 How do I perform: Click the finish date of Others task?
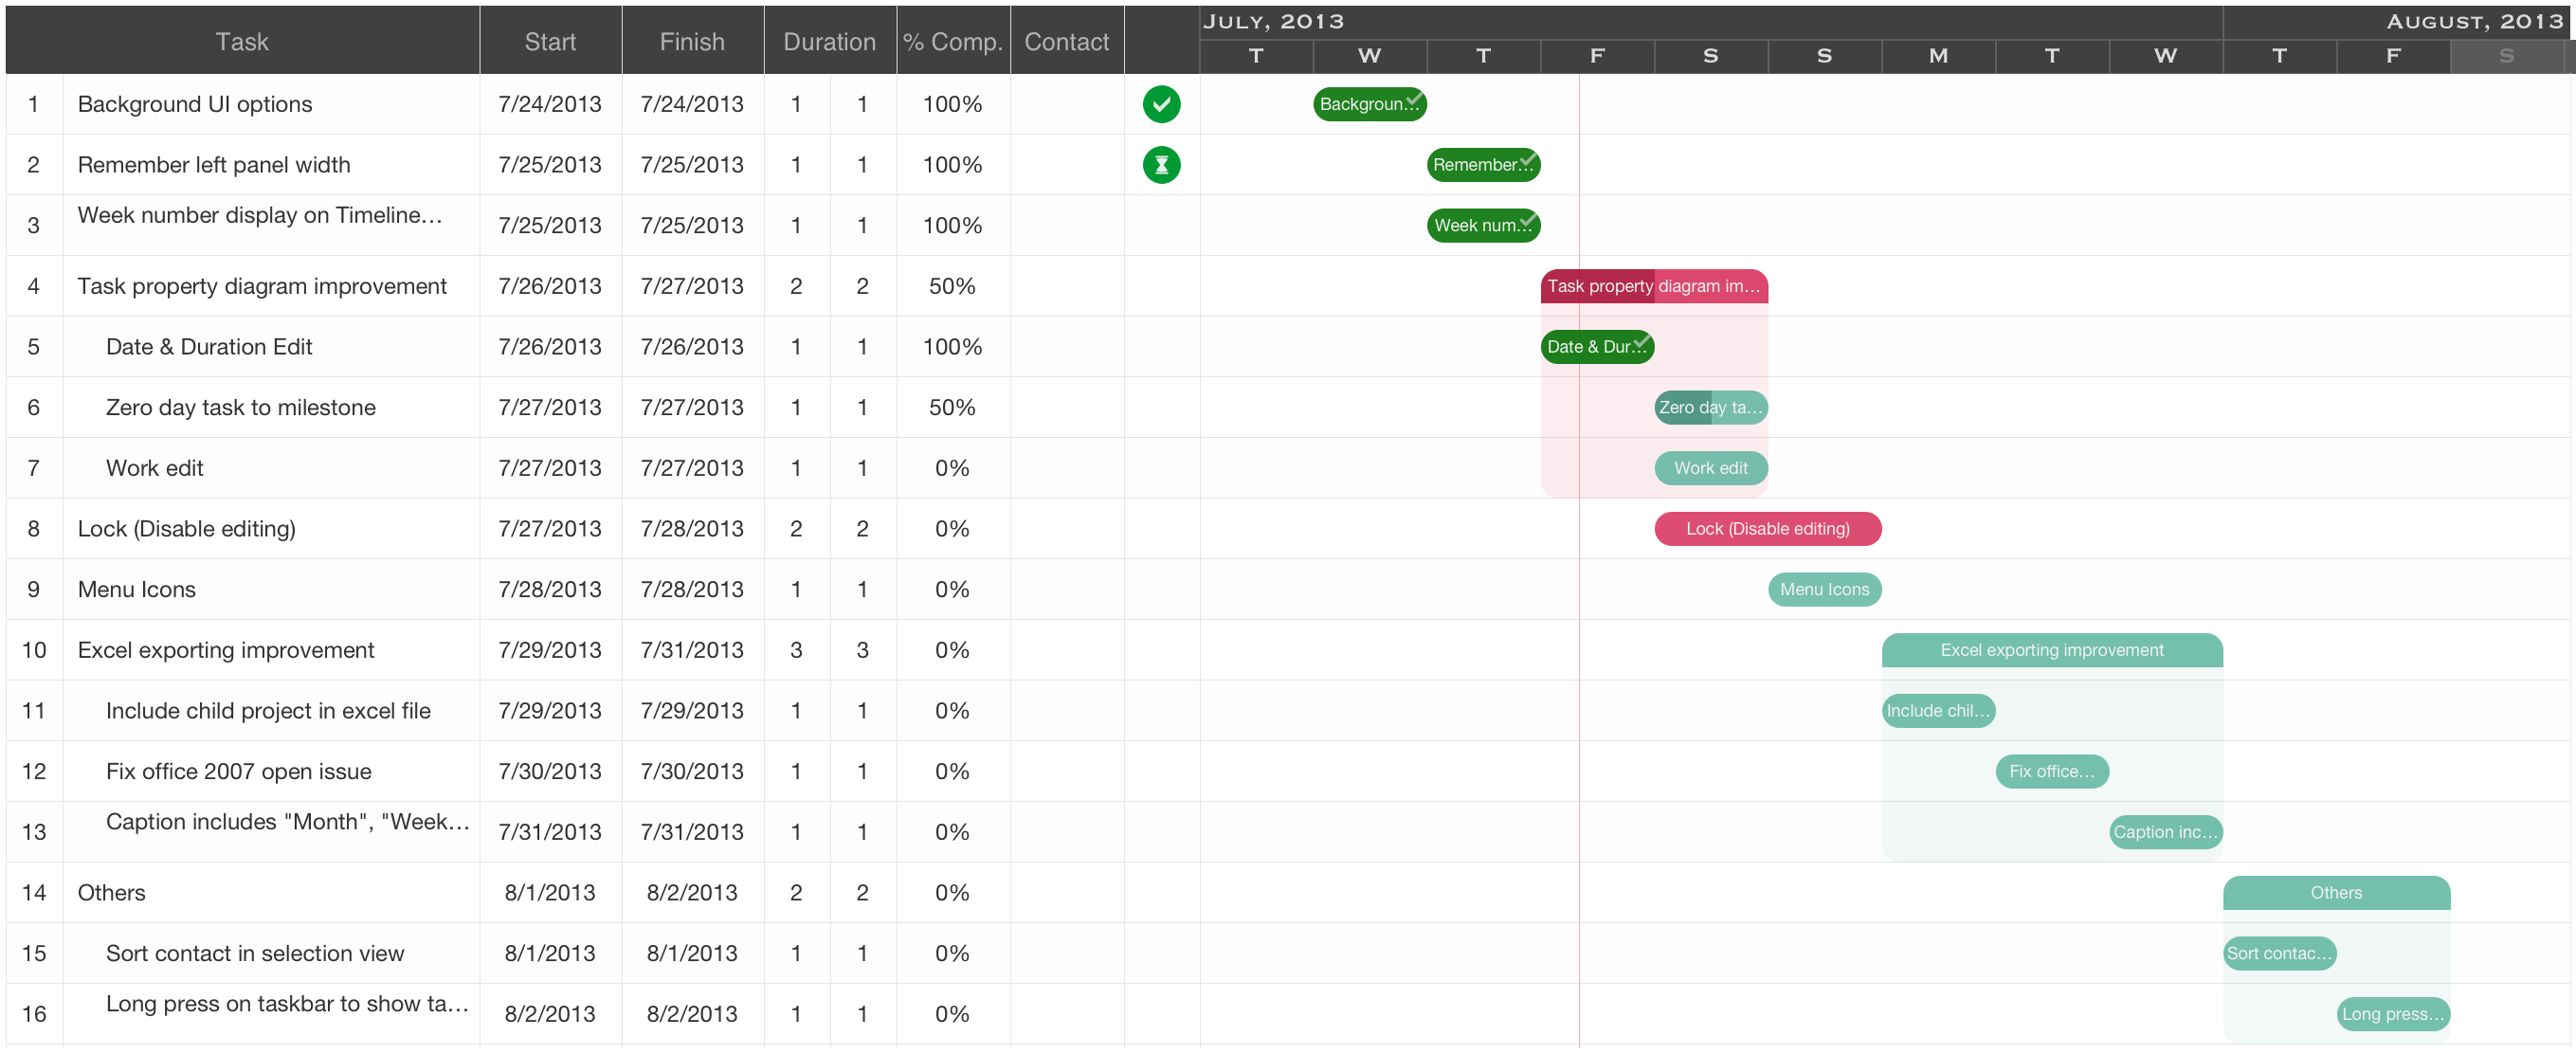coord(691,893)
